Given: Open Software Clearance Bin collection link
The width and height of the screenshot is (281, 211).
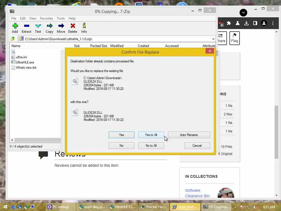Looking at the screenshot, I should pyautogui.click(x=198, y=193).
